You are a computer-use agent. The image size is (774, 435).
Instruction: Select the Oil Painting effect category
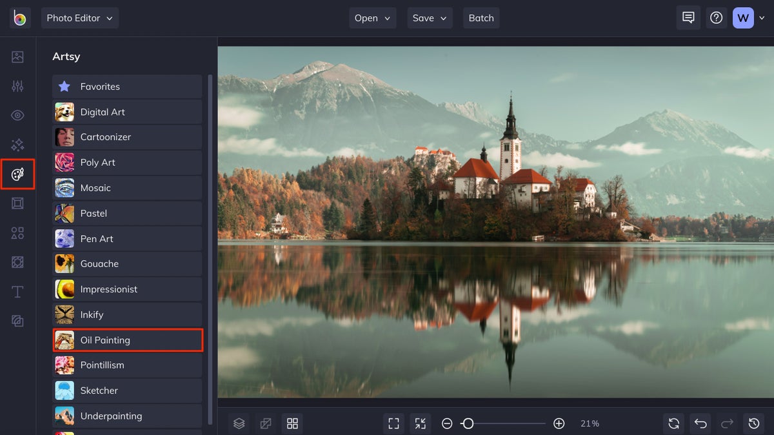(128, 340)
